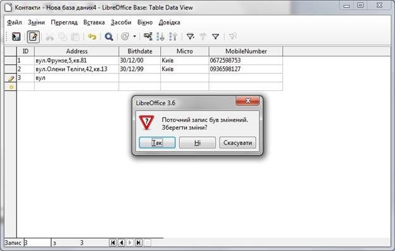
Task: Click the address cell containing вул
Action: click(77, 78)
